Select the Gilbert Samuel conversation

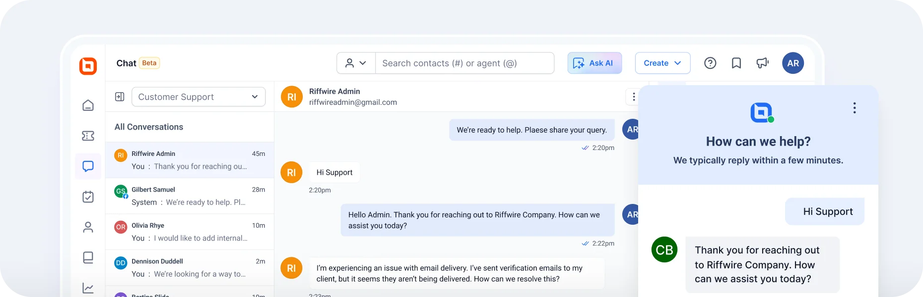coord(190,196)
